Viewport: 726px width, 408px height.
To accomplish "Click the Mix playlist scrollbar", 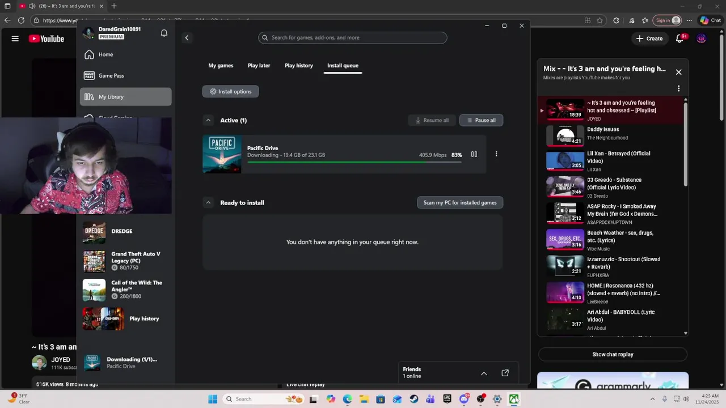I will pos(686,144).
